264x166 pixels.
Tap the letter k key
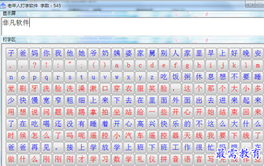pyautogui.click(x=234, y=65)
